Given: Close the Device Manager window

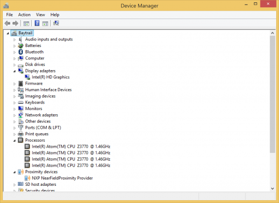Looking at the screenshot, I should click(x=268, y=4).
